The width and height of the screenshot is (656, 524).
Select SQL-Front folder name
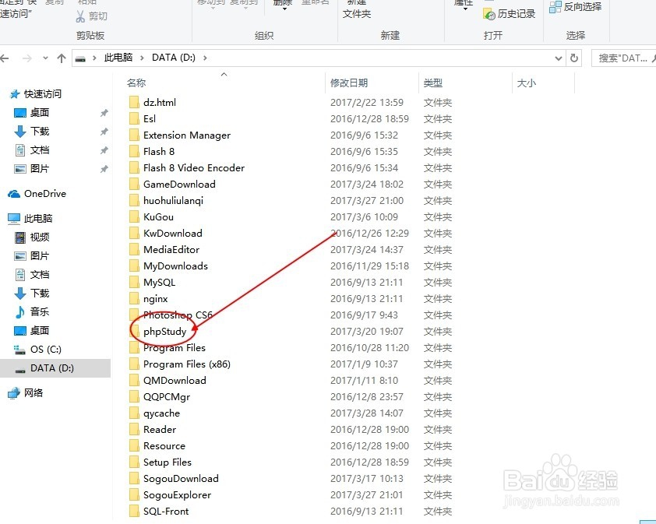(166, 511)
